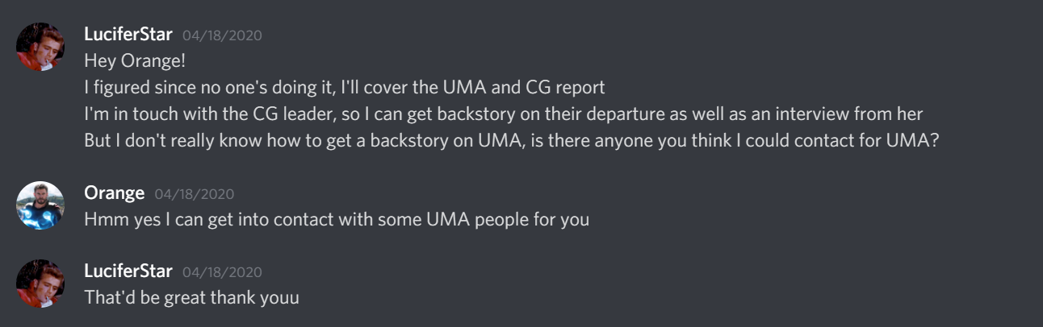Viewport: 1043px width, 327px height.
Task: Click LuciferStar's avatar next to the last message
Action: click(40, 284)
